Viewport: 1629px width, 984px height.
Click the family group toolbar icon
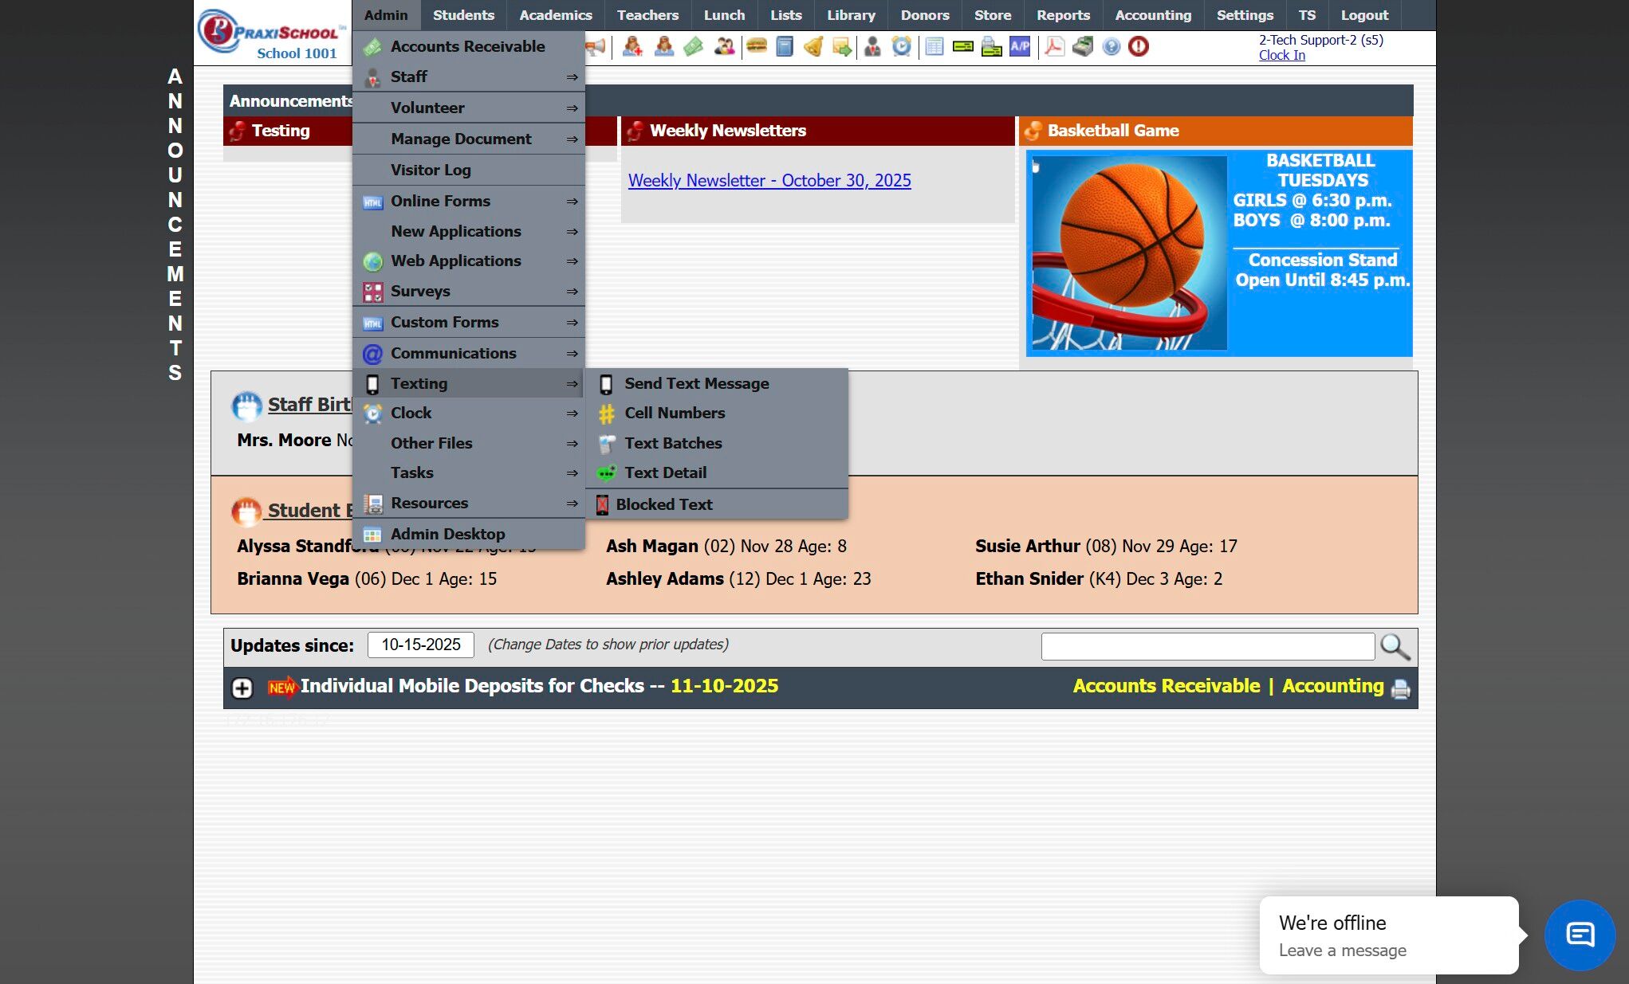[x=724, y=46]
